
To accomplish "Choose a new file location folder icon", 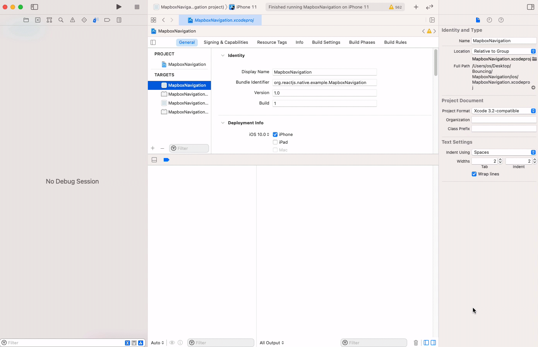I will click(x=534, y=59).
